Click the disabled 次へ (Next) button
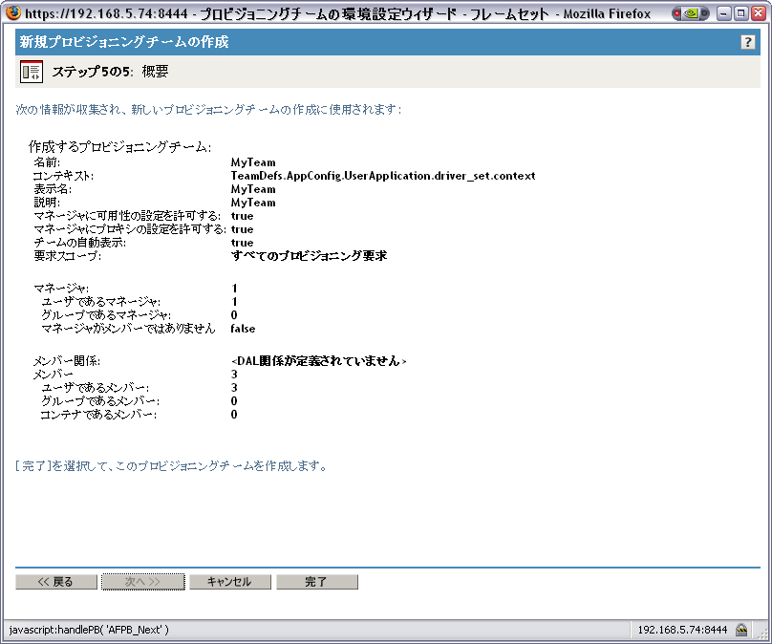Screen dimensions: 772x644 pos(142,582)
